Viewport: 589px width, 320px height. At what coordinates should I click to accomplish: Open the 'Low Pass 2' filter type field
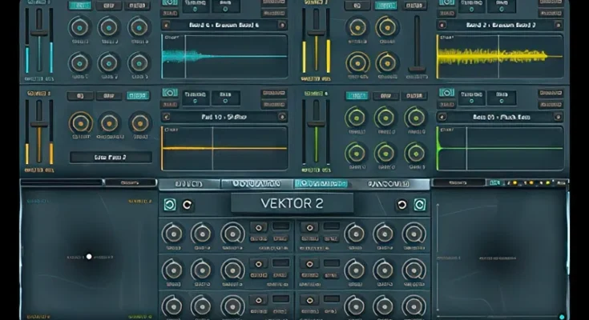pyautogui.click(x=111, y=157)
